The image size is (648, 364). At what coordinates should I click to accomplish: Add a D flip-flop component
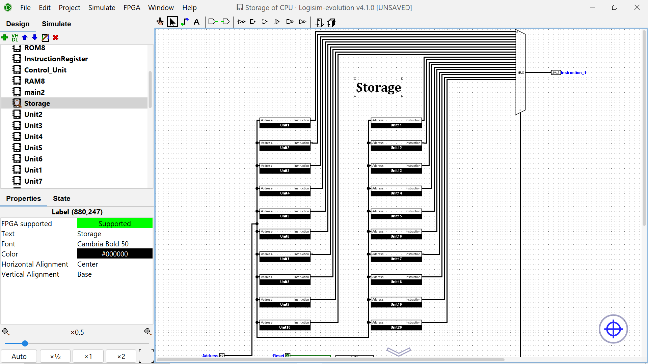tap(319, 22)
